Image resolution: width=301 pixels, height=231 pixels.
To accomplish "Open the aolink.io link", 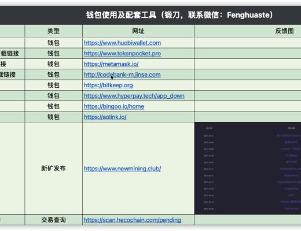I will pyautogui.click(x=105, y=117).
